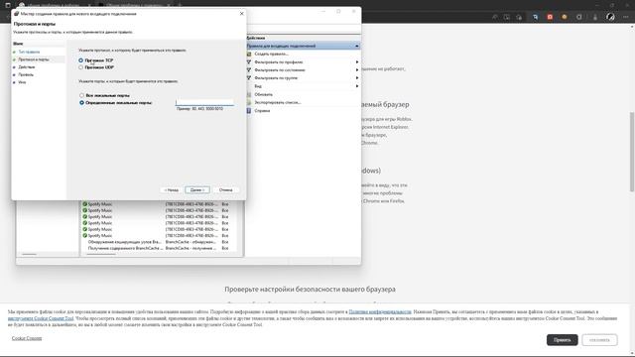Click funnel icon for Фильтровать по профилю
635x357 pixels.
(x=249, y=61)
